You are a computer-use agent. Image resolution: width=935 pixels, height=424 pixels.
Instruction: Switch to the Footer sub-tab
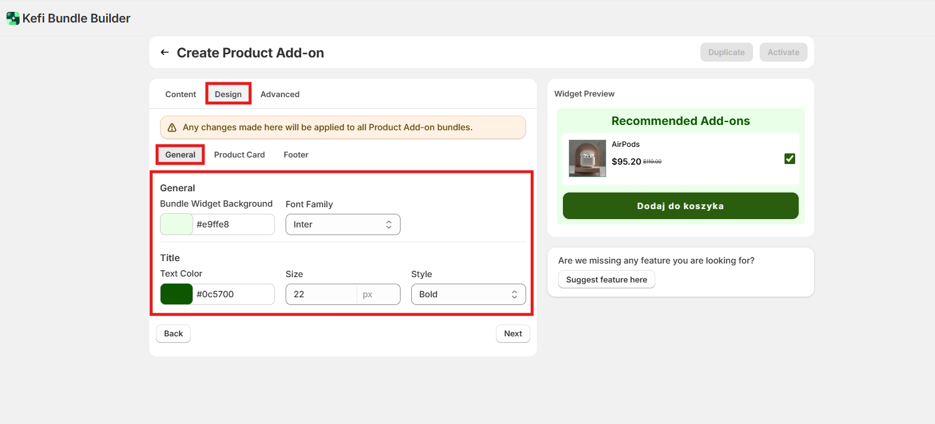296,155
